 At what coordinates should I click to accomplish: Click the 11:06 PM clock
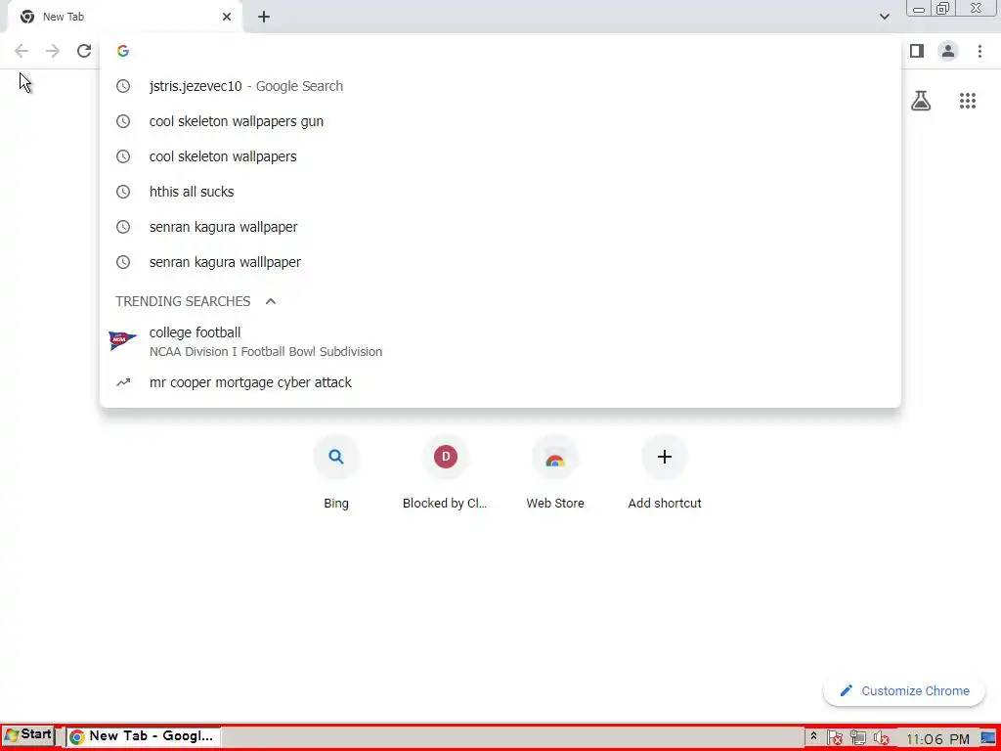(937, 739)
